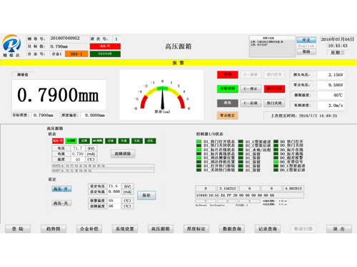Go to the 厚度标定 page
The image size is (357, 267).
coord(196,229)
